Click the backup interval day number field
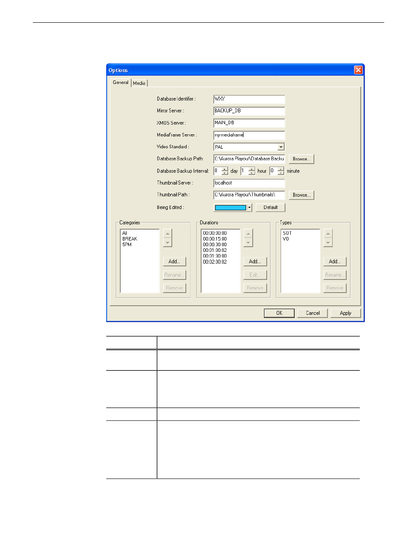The height and width of the screenshot is (540, 417). tap(217, 171)
